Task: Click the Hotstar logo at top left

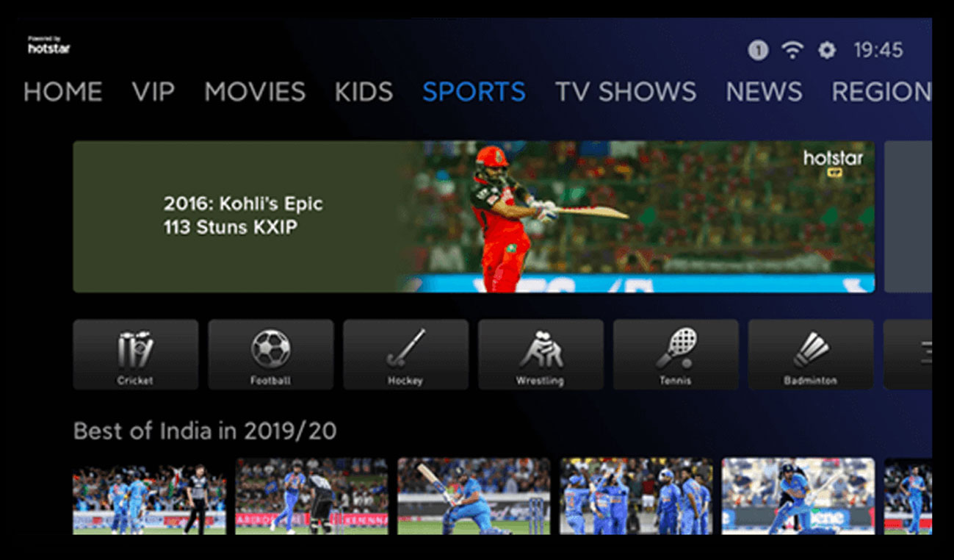Action: (49, 46)
